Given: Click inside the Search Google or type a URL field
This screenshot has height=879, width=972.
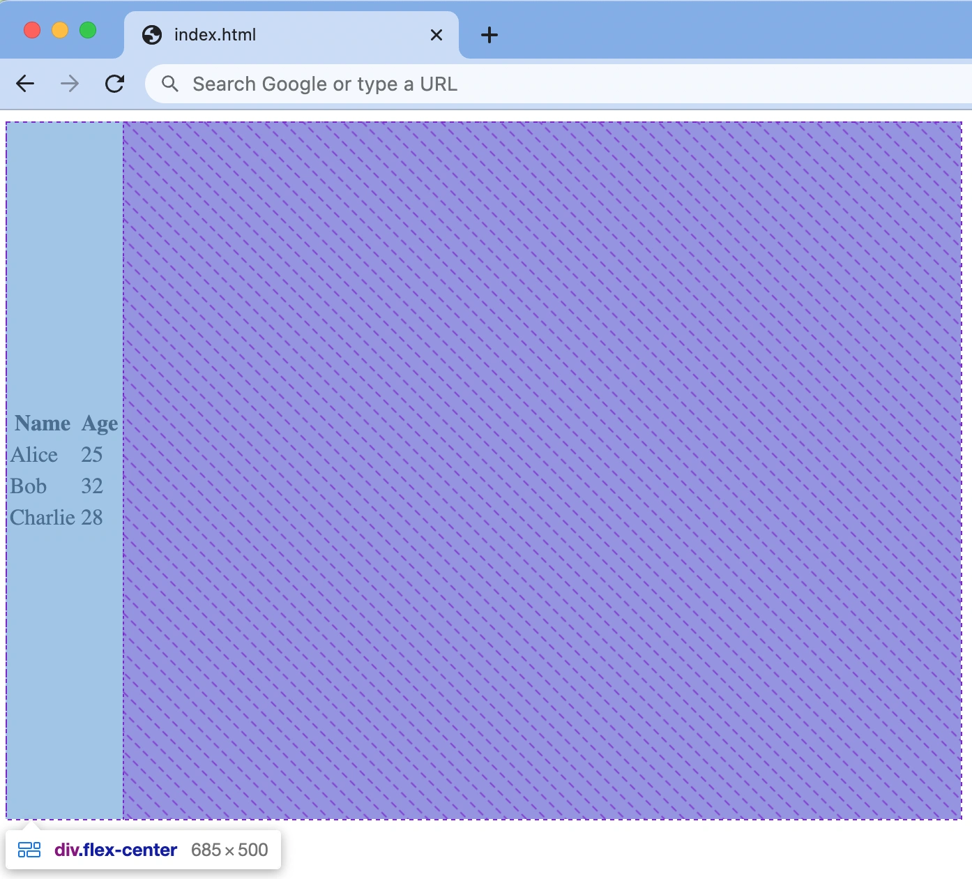Looking at the screenshot, I should (x=349, y=83).
